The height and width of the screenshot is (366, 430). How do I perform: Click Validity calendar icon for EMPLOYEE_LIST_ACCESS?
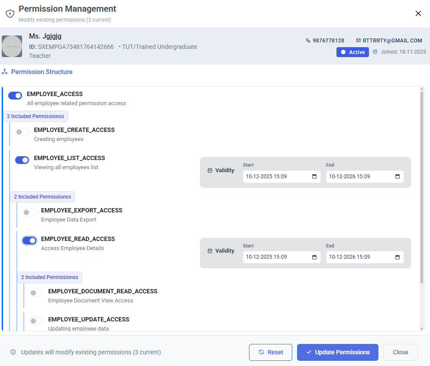[x=210, y=170]
